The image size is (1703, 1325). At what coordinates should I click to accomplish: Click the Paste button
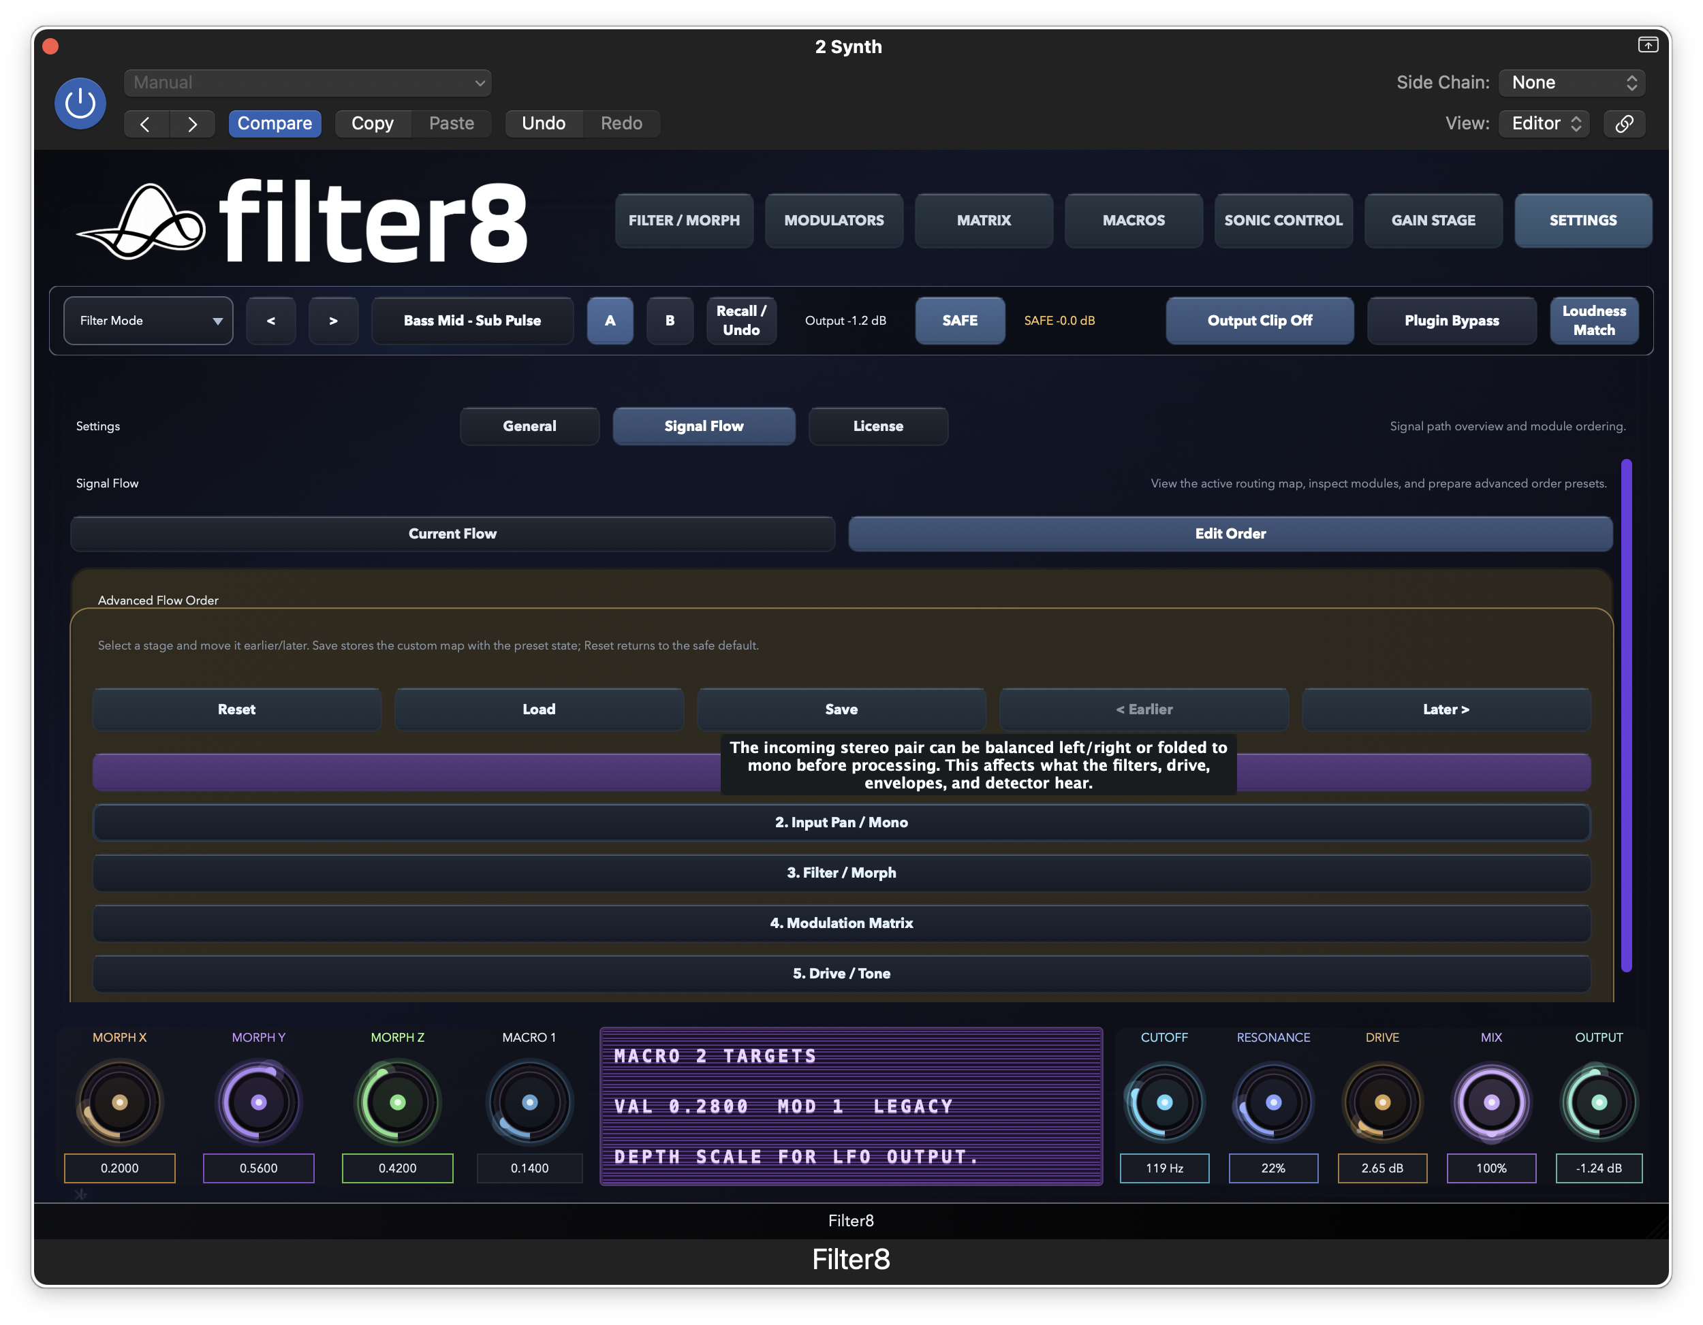(x=452, y=124)
